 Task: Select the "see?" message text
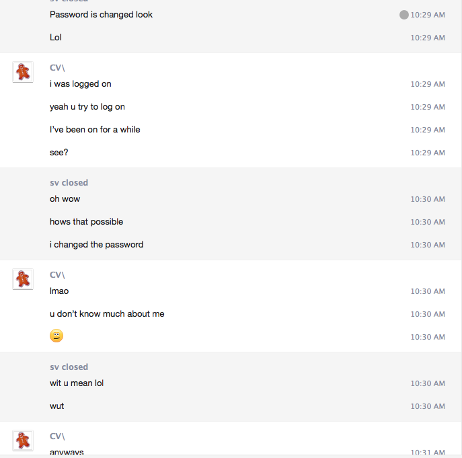click(x=59, y=153)
